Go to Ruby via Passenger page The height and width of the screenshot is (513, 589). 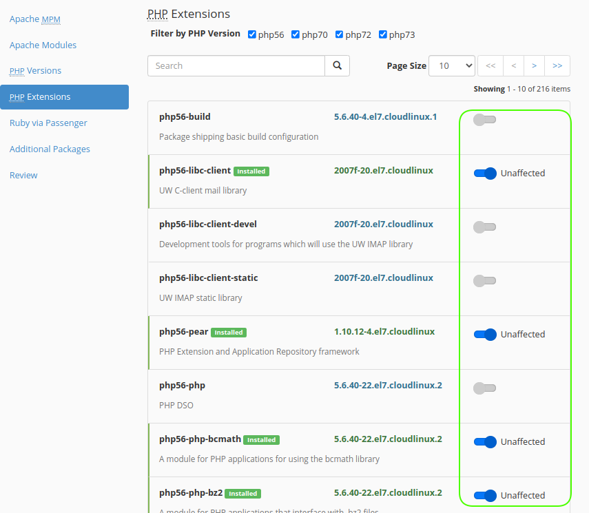pyautogui.click(x=48, y=123)
